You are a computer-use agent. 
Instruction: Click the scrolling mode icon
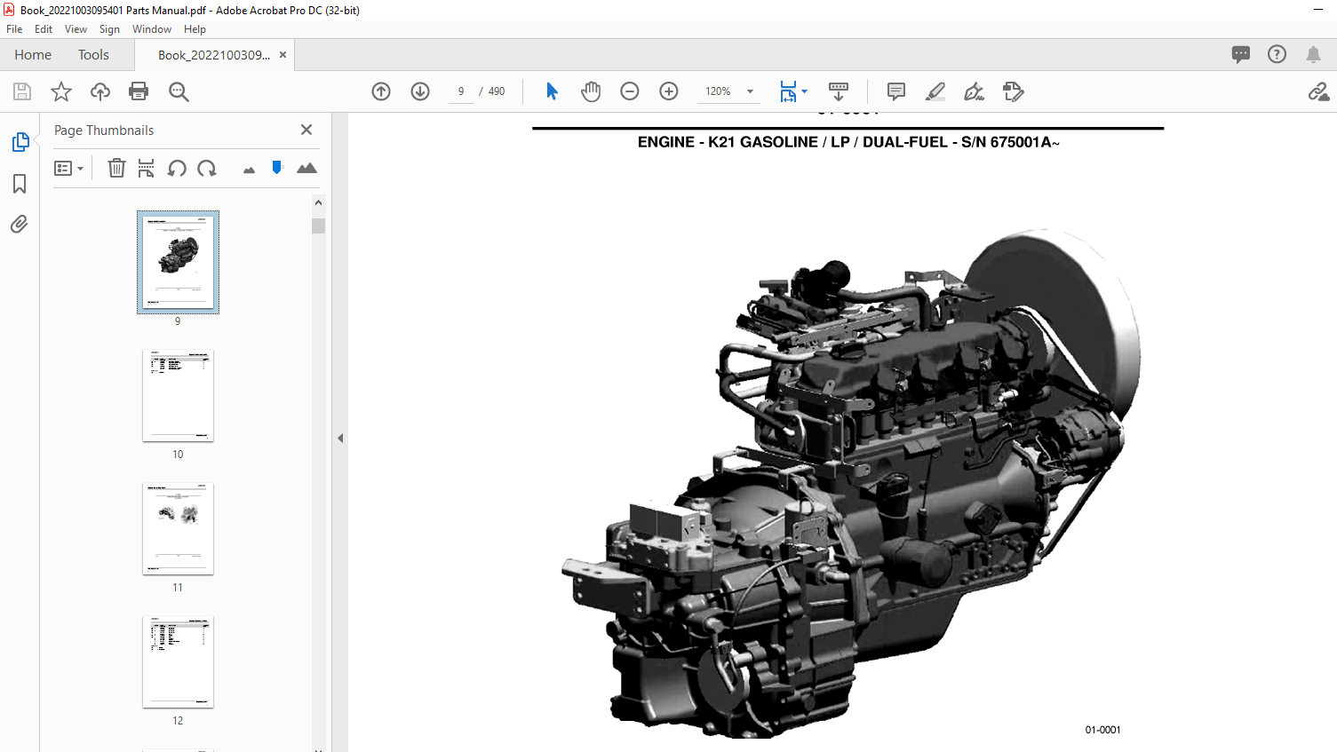(839, 91)
